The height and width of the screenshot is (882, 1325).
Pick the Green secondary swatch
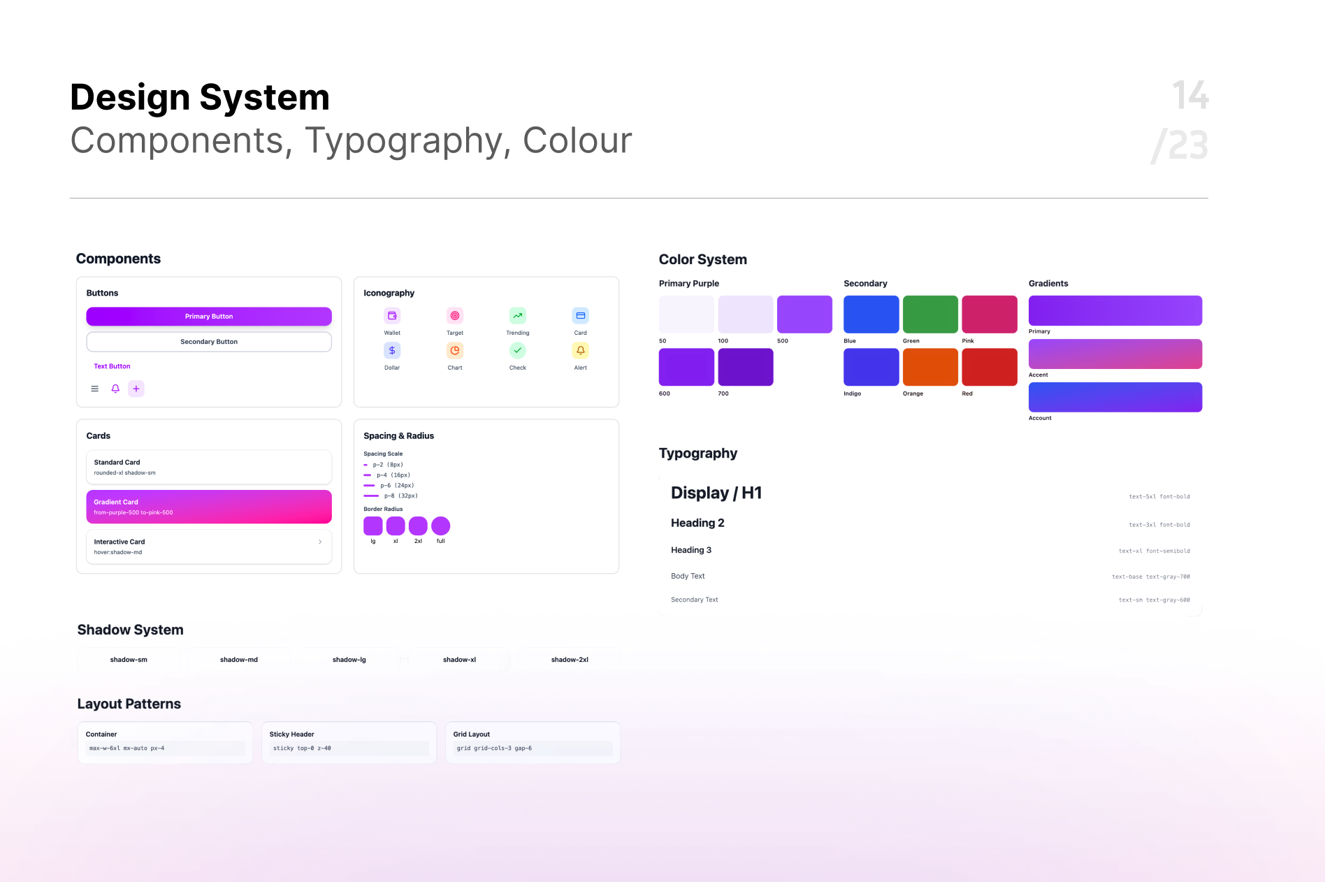930,315
